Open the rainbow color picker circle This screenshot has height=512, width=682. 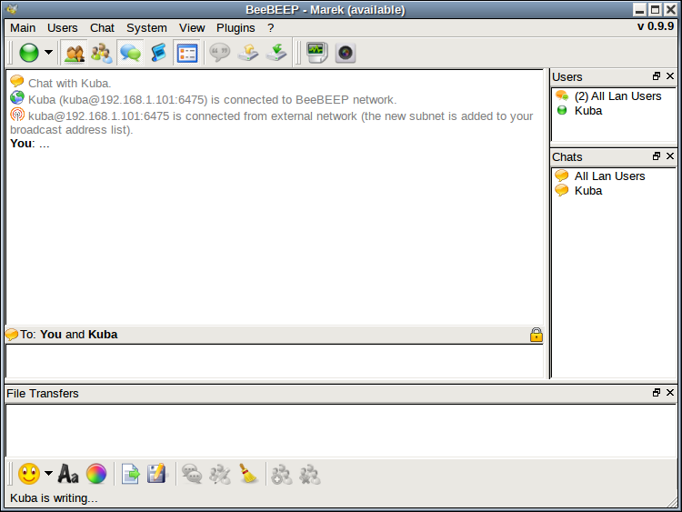pos(96,473)
